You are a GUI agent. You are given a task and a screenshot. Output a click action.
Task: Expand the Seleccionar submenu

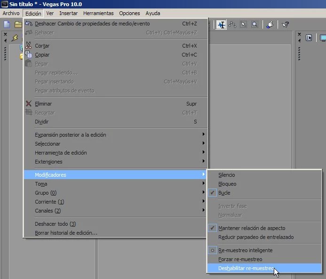click(116, 144)
